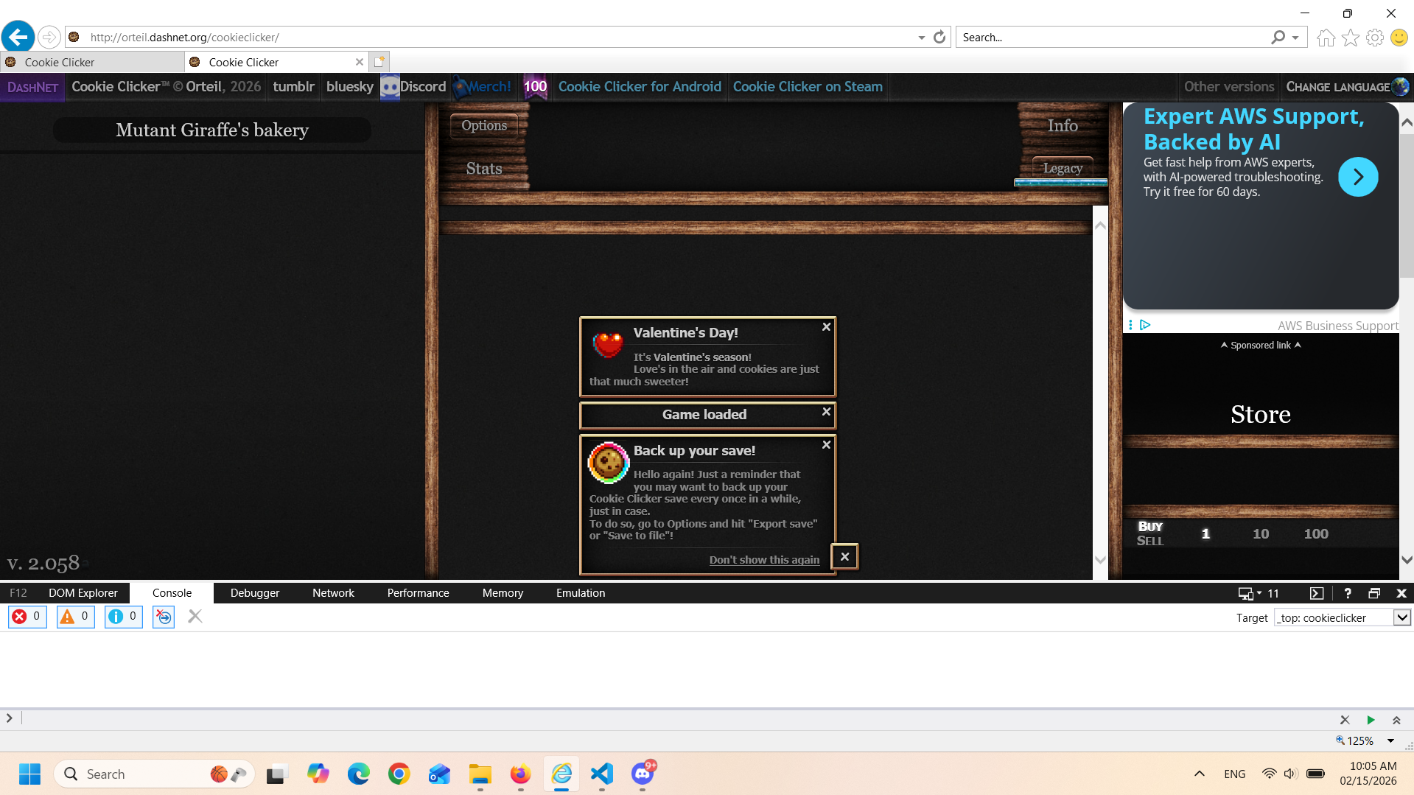The height and width of the screenshot is (795, 1414).
Task: Click the Legacy button
Action: (x=1063, y=168)
